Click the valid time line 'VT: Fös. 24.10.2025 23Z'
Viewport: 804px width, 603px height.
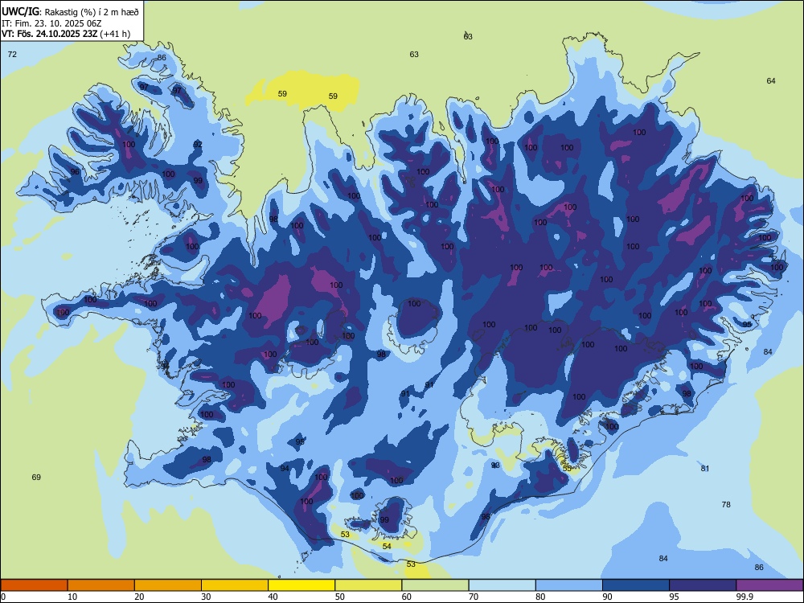50,34
